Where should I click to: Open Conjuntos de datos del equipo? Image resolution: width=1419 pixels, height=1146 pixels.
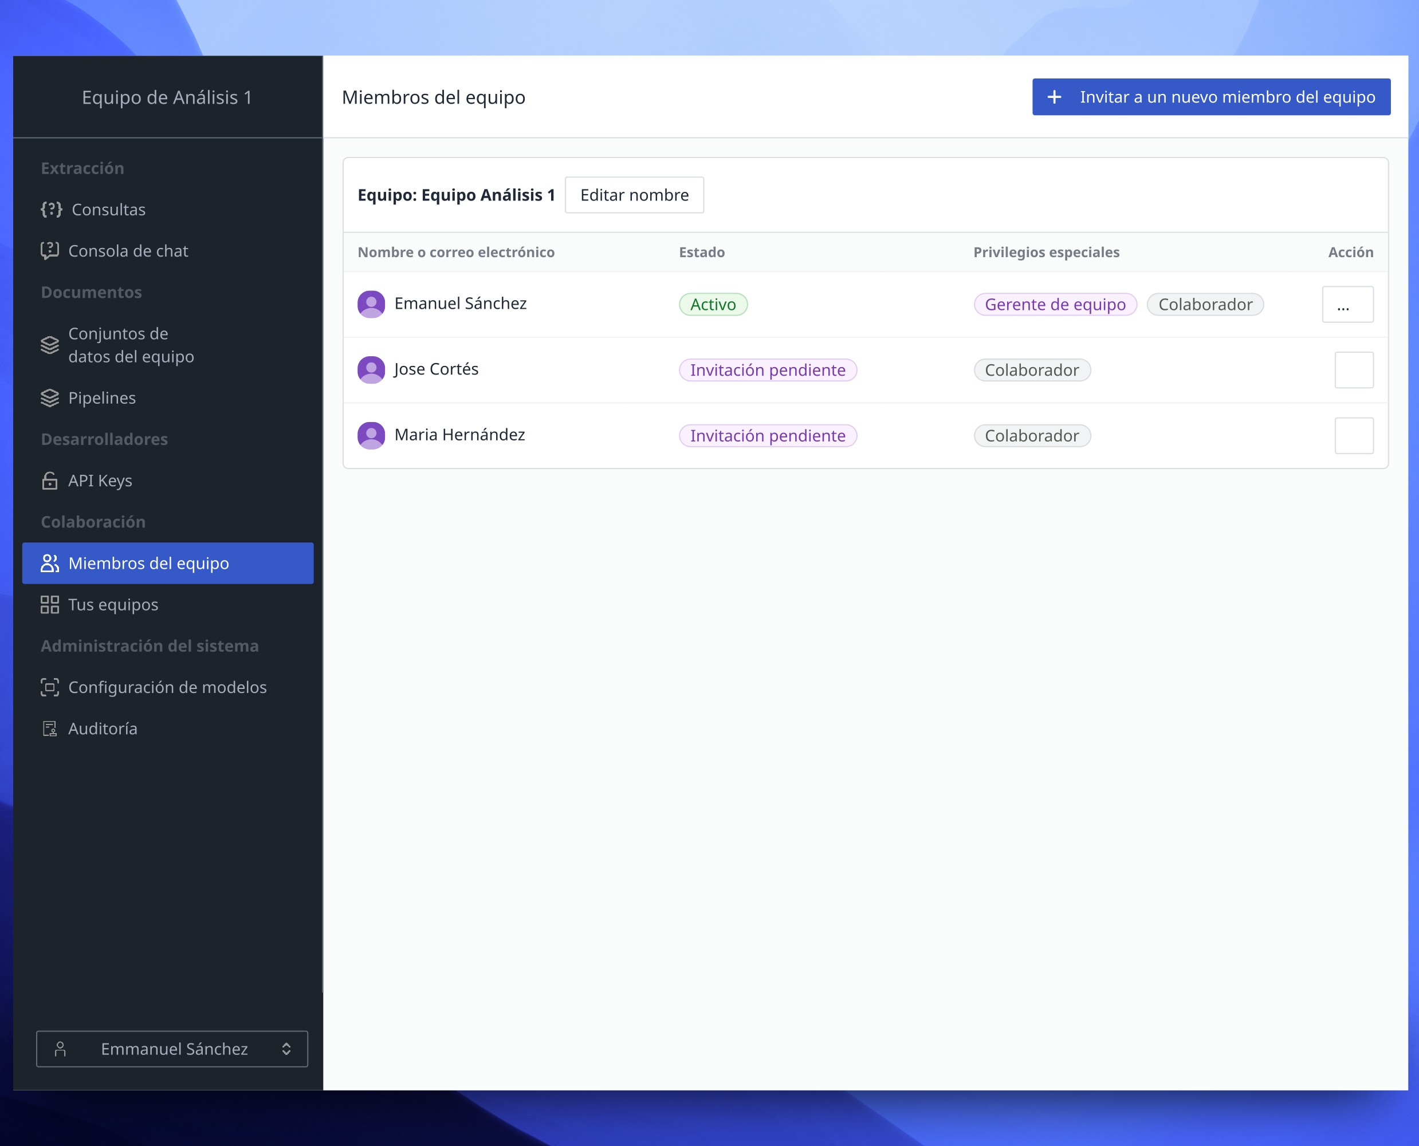pyautogui.click(x=168, y=345)
